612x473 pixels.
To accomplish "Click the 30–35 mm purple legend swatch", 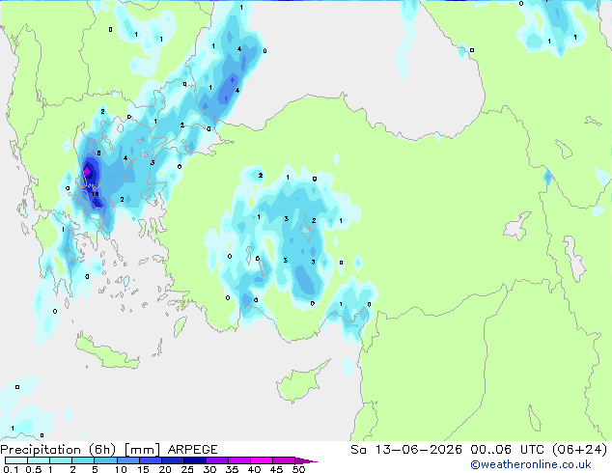I will (216, 460).
